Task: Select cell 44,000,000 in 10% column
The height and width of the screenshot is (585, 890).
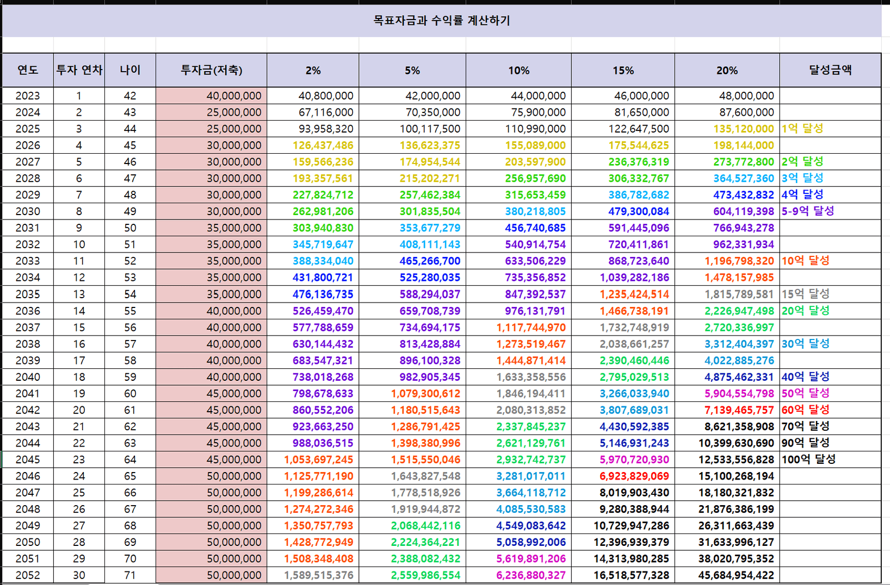Action: coord(518,96)
